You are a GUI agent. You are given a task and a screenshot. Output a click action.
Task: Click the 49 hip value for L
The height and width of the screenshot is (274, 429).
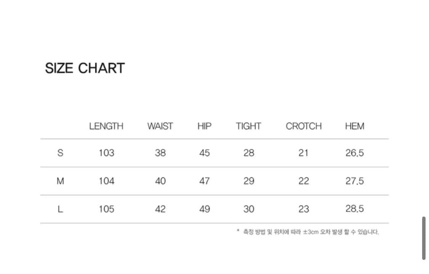[x=204, y=209]
